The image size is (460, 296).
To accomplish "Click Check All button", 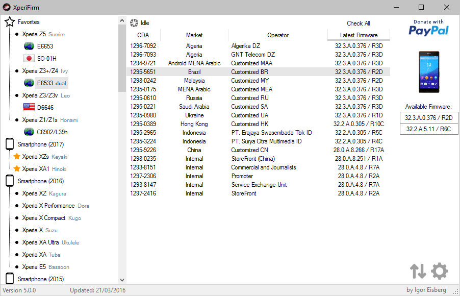I will click(359, 23).
